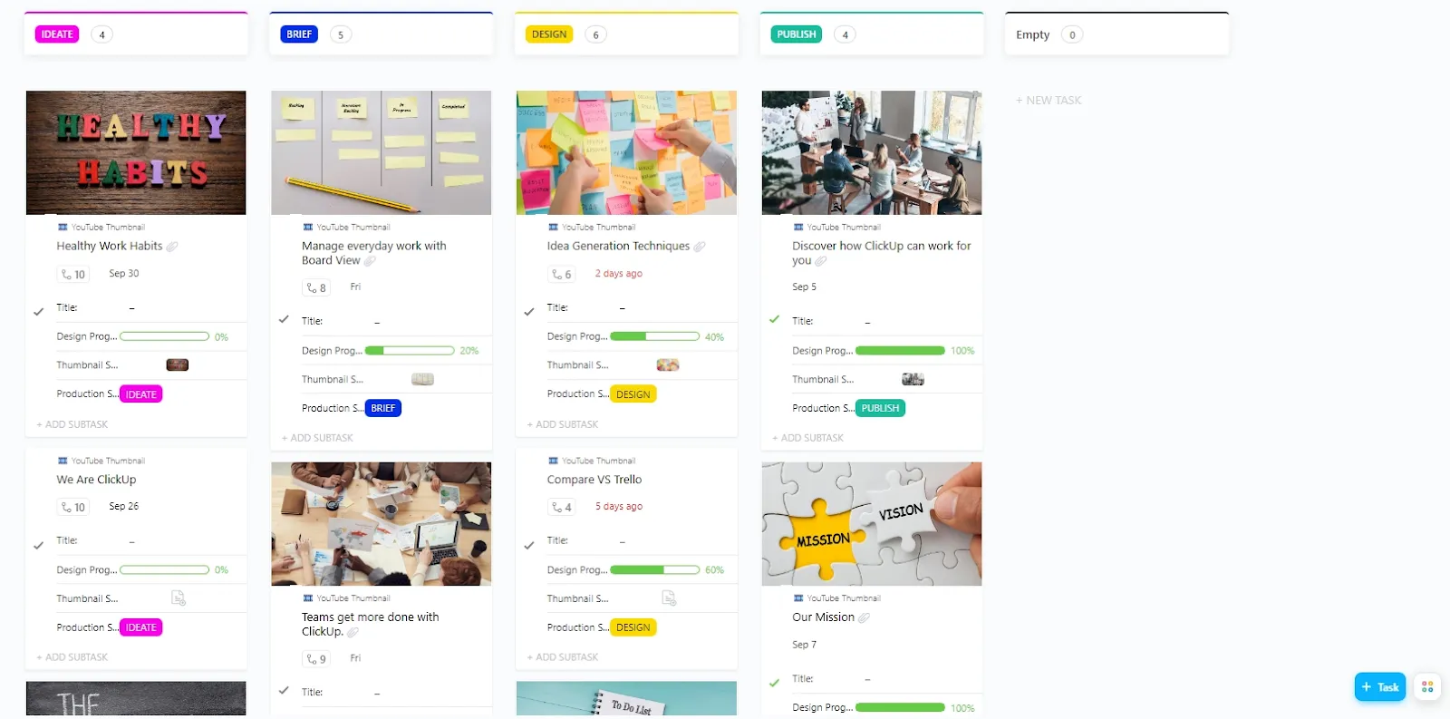Select the PUBLISH column header label
Screen dimensions: 1450x719
(797, 34)
